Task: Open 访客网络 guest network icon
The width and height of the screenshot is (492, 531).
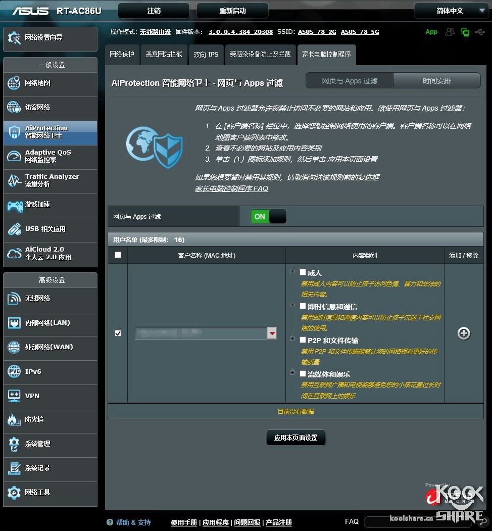Action: (14, 107)
